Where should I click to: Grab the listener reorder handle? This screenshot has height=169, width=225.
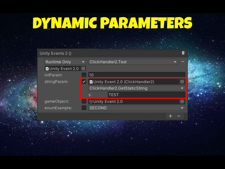click(x=41, y=62)
